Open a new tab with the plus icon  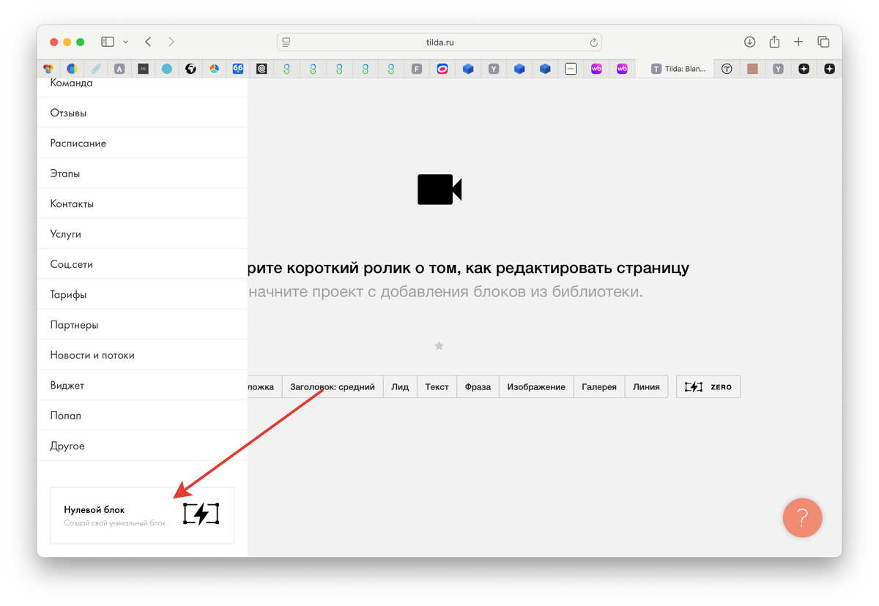click(x=798, y=42)
